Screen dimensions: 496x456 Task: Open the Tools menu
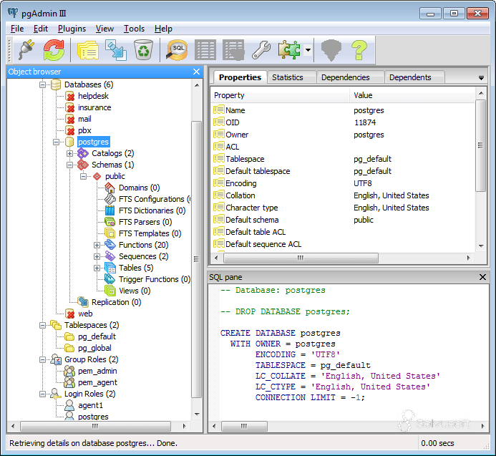coord(134,29)
